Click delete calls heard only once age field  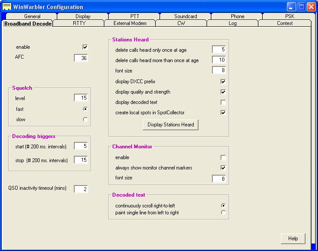pyautogui.click(x=219, y=49)
